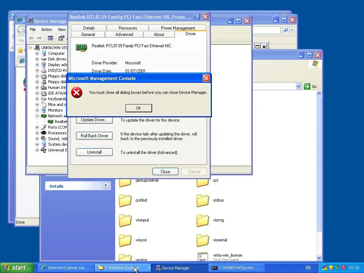364x273 pixels.
Task: Click the Explorer vertical scrollbar down arrow
Action: coord(319,258)
